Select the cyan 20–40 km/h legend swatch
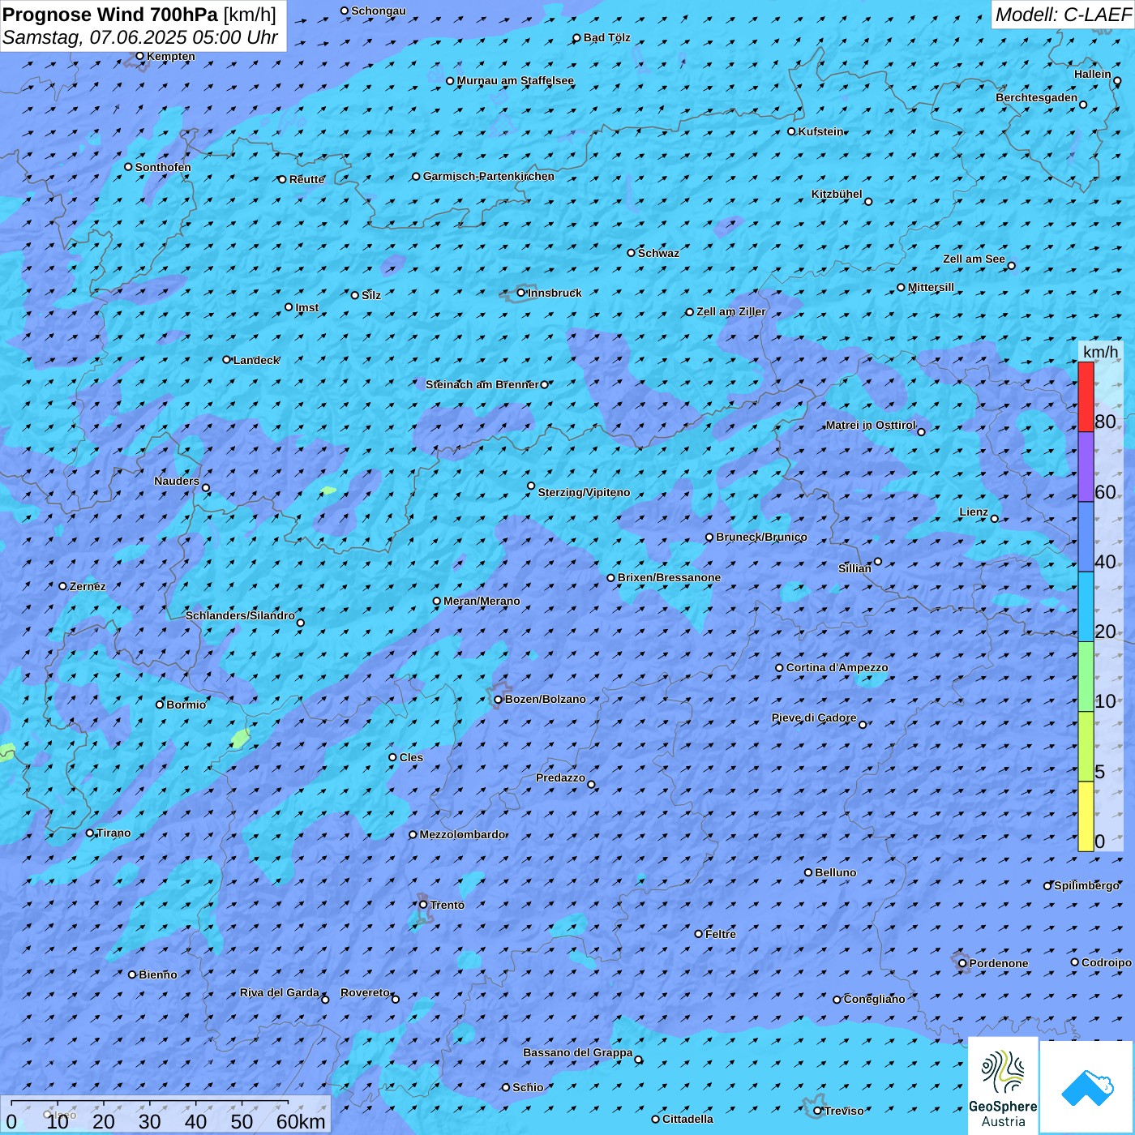 [x=1086, y=606]
